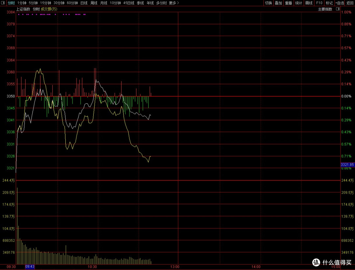Click the 13:00 time axis label
Screen dimensions: 355x270
pyautogui.click(x=175, y=267)
